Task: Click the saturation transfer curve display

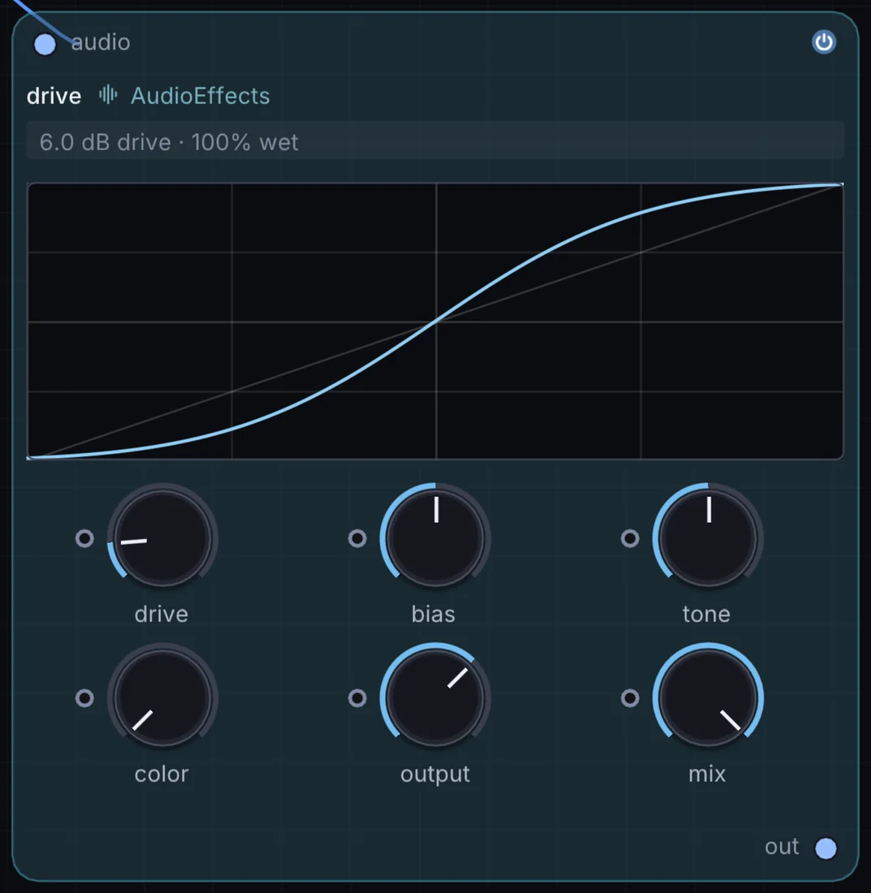Action: [435, 321]
